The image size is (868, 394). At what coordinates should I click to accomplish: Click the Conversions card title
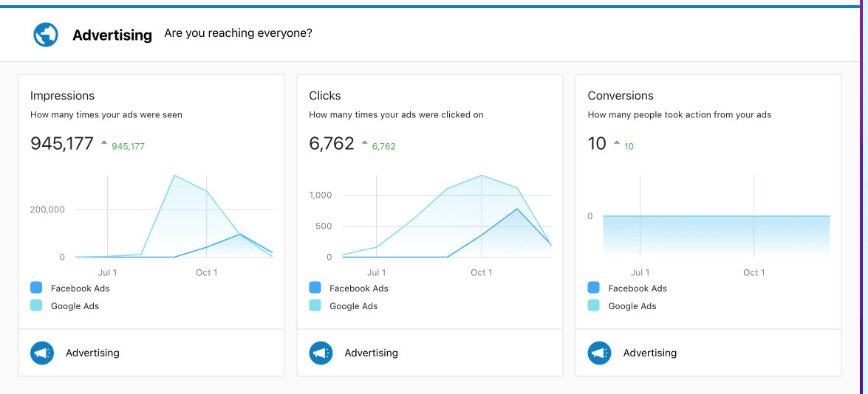pos(621,96)
